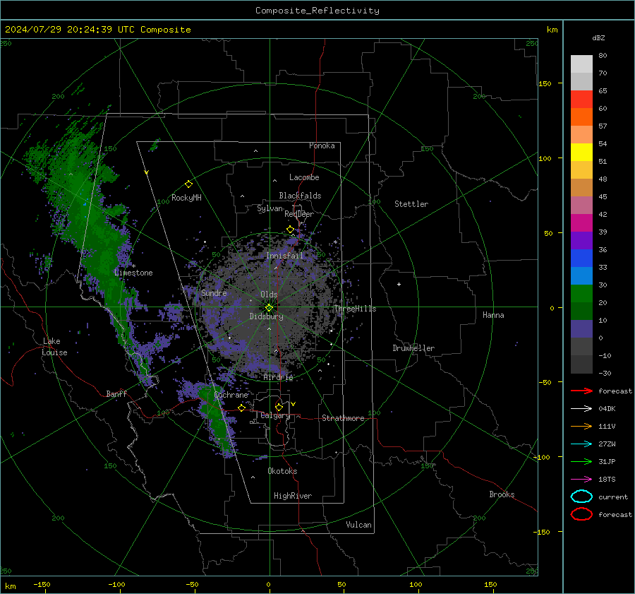This screenshot has height=594, width=635.
Task: Click the Vulcan city label
Action: (359, 525)
